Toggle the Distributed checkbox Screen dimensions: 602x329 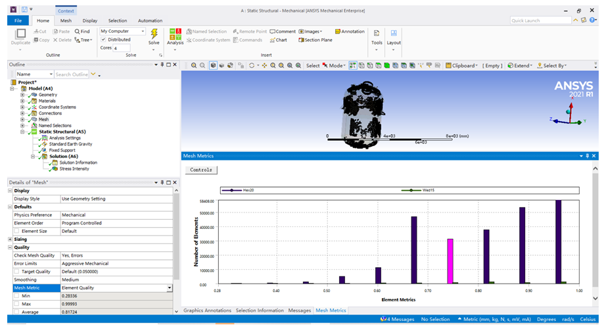pos(103,39)
